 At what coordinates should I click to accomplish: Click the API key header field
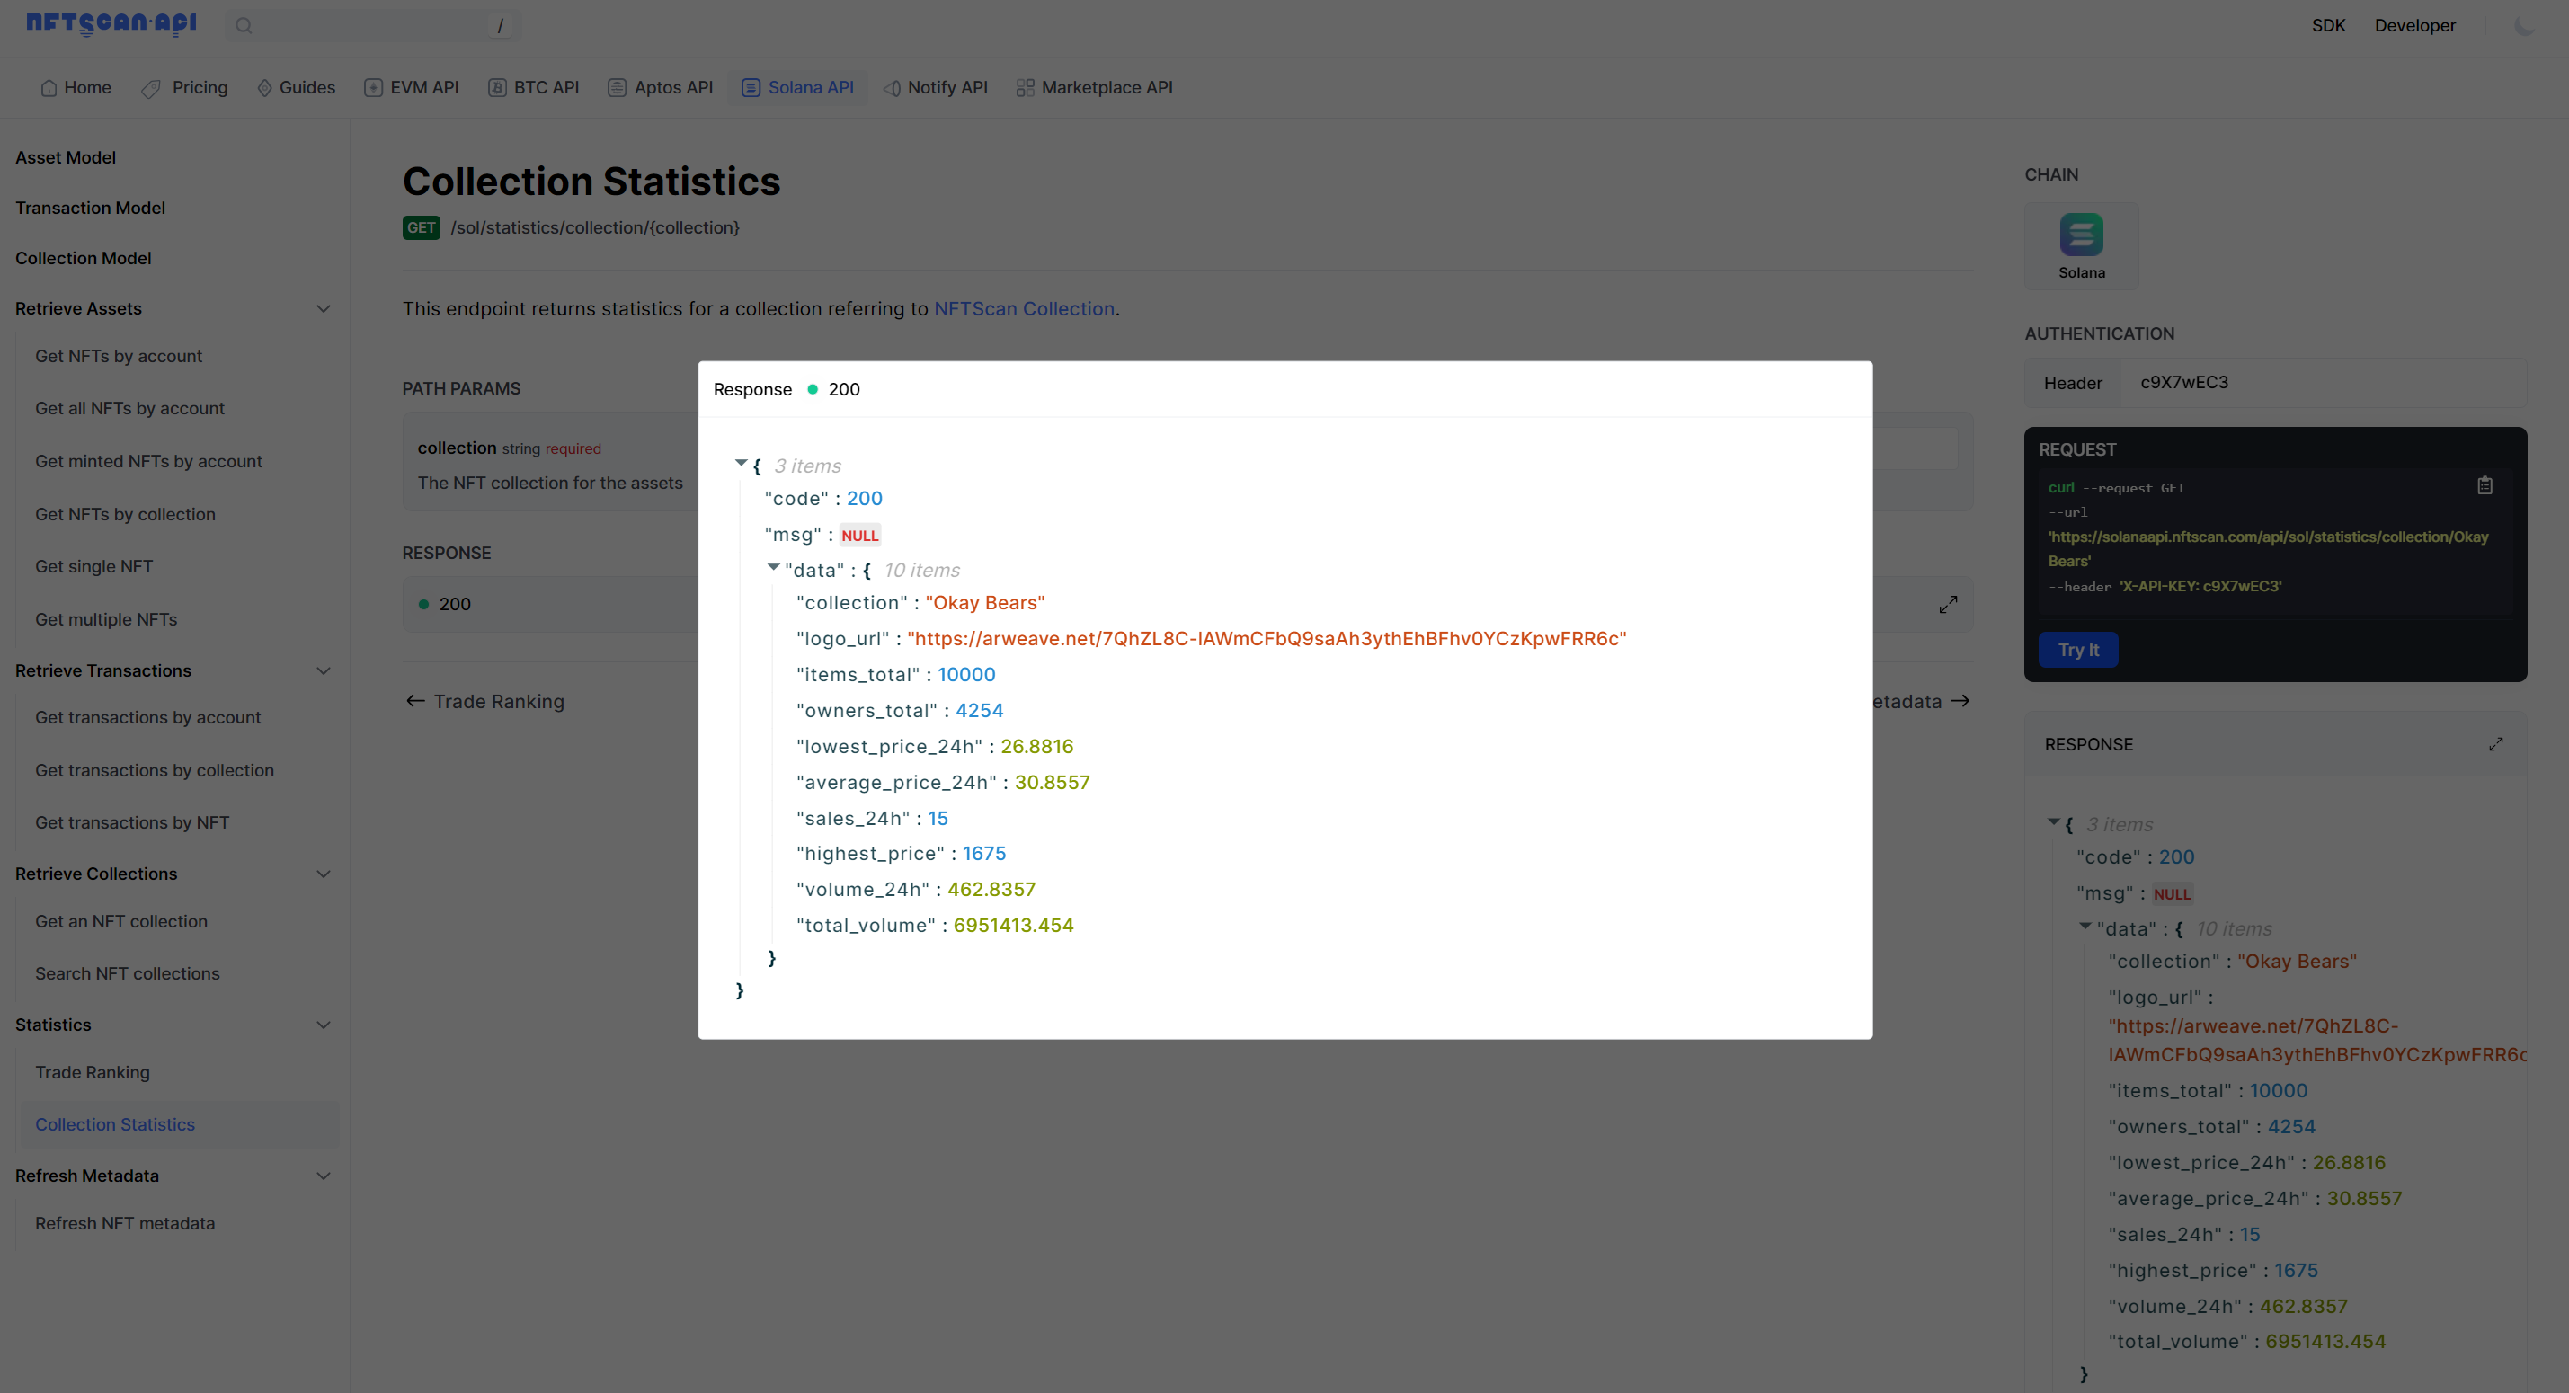point(2324,383)
